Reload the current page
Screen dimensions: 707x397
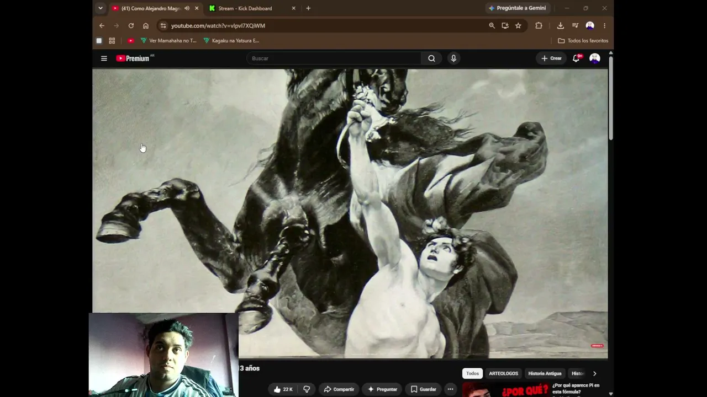(131, 25)
